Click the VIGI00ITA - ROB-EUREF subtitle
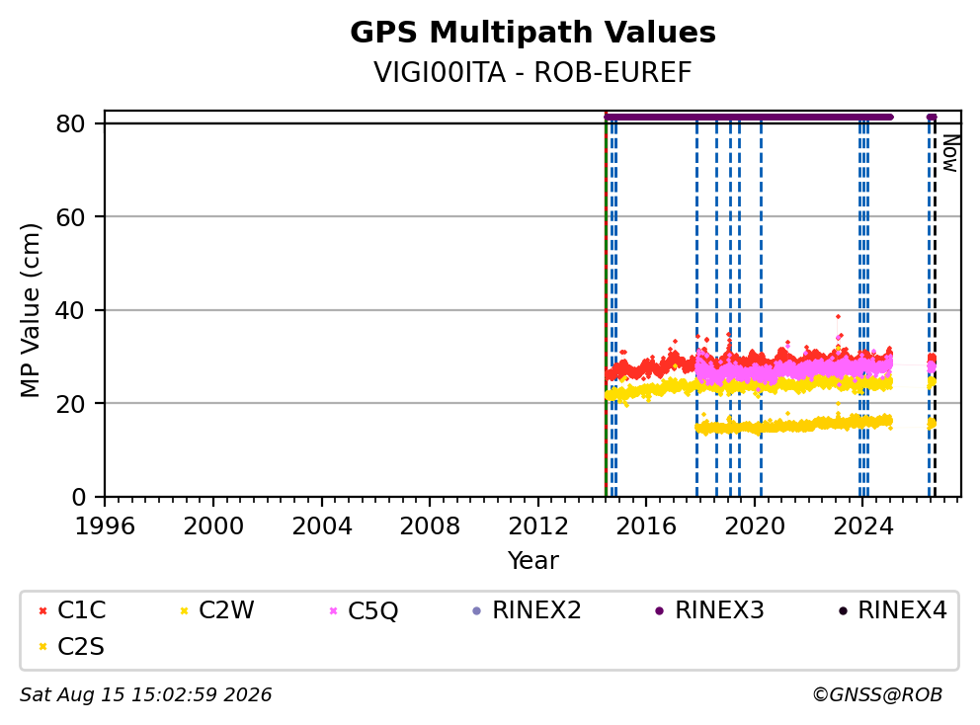This screenshot has width=980, height=725. (x=532, y=72)
